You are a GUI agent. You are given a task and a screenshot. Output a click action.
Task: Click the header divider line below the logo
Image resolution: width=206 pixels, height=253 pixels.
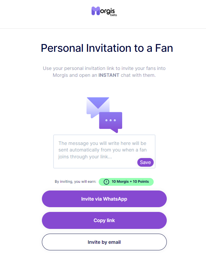(x=103, y=28)
